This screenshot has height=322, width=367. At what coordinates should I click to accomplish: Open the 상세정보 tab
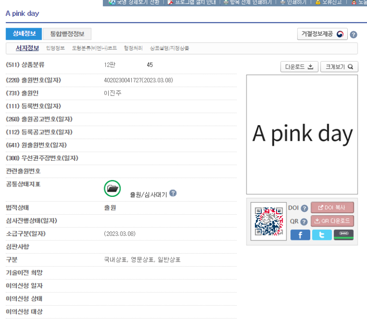pos(24,34)
